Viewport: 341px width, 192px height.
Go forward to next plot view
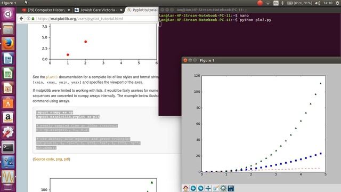tap(201, 188)
